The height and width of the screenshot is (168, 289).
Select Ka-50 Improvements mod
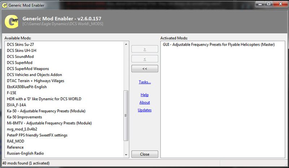tap(24, 117)
